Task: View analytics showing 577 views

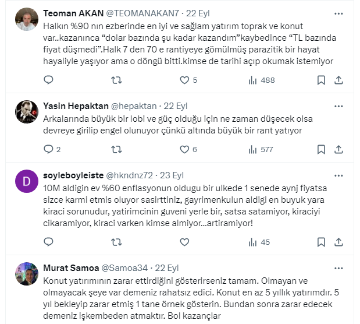Action: pyautogui.click(x=253, y=150)
